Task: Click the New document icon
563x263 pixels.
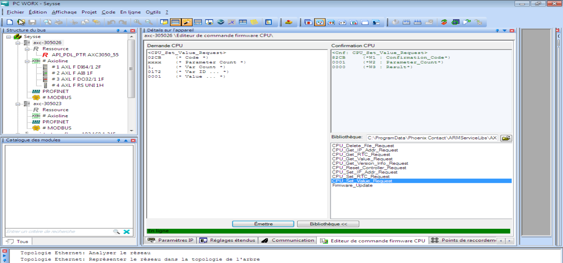Action: [x=10, y=22]
